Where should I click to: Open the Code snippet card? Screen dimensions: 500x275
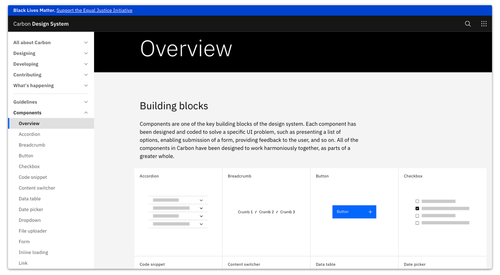click(x=178, y=263)
